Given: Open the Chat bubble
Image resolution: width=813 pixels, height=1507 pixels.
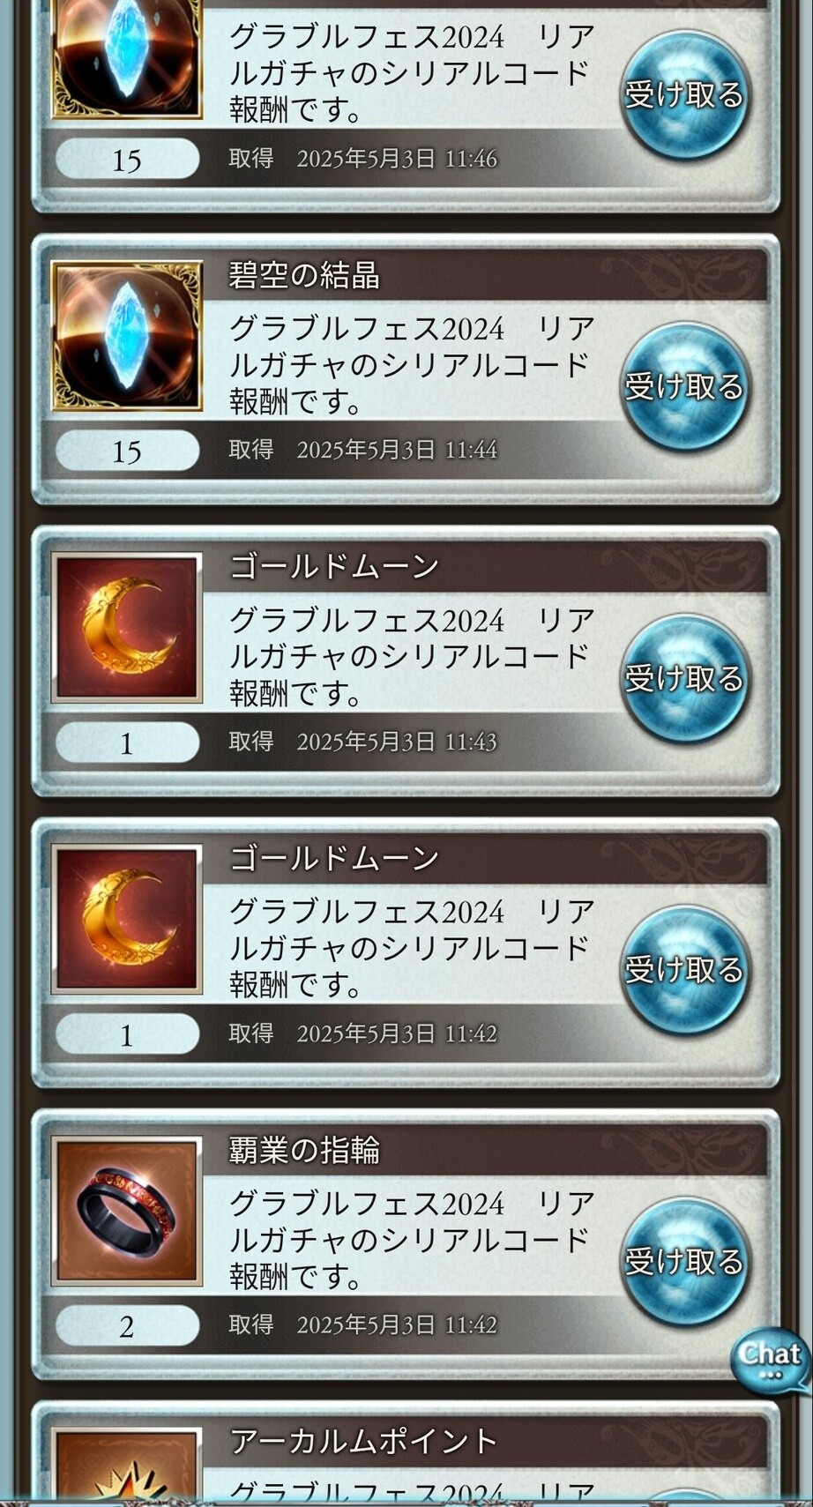Looking at the screenshot, I should tap(770, 1360).
